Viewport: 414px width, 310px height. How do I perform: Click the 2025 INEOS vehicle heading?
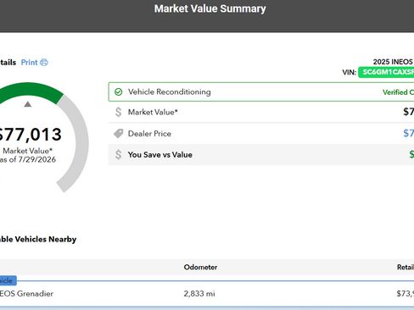(x=393, y=62)
